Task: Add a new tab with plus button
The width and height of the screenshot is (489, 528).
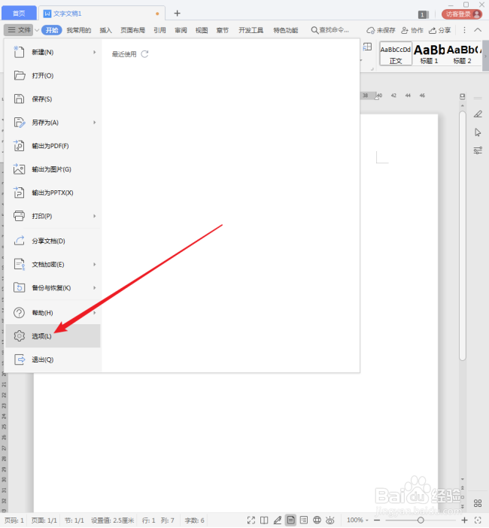Action: [x=177, y=13]
